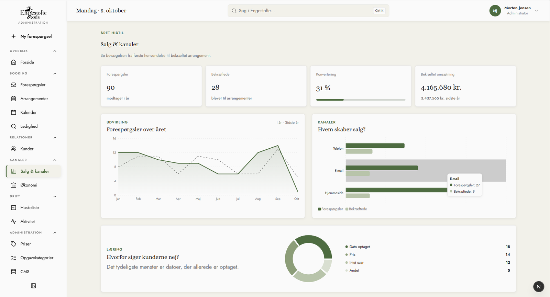Click the Ledighed sidebar label
Image resolution: width=550 pixels, height=297 pixels.
[x=29, y=126]
